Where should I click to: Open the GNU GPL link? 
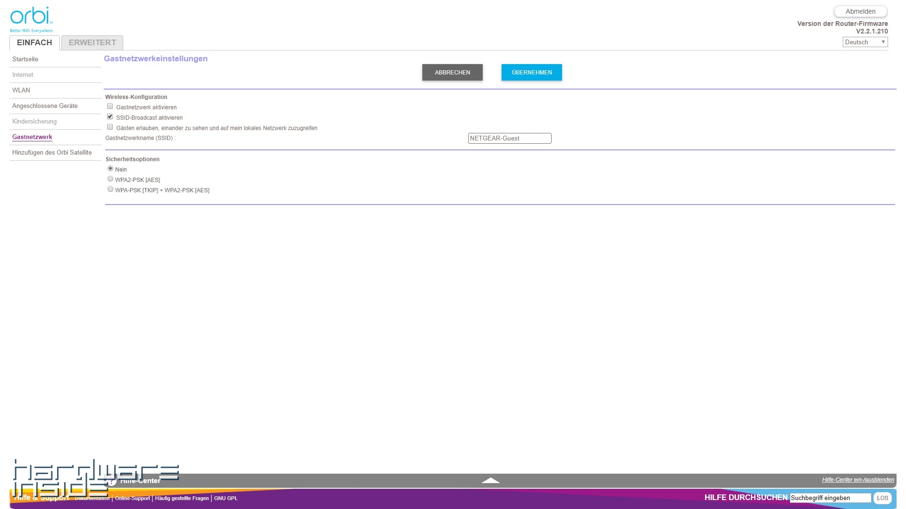click(226, 499)
